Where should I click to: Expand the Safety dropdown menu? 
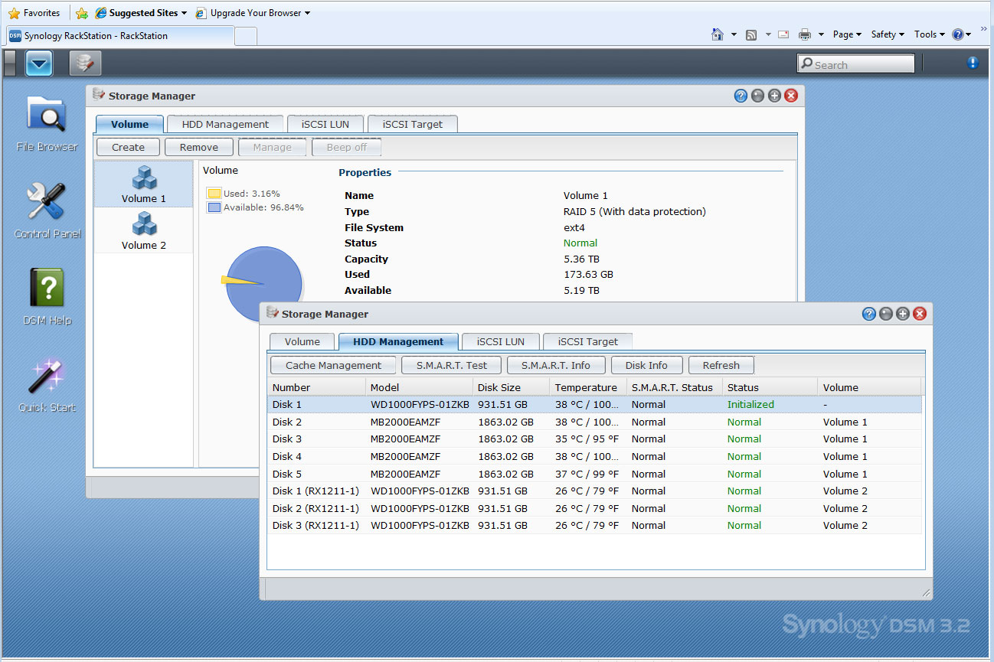888,34
